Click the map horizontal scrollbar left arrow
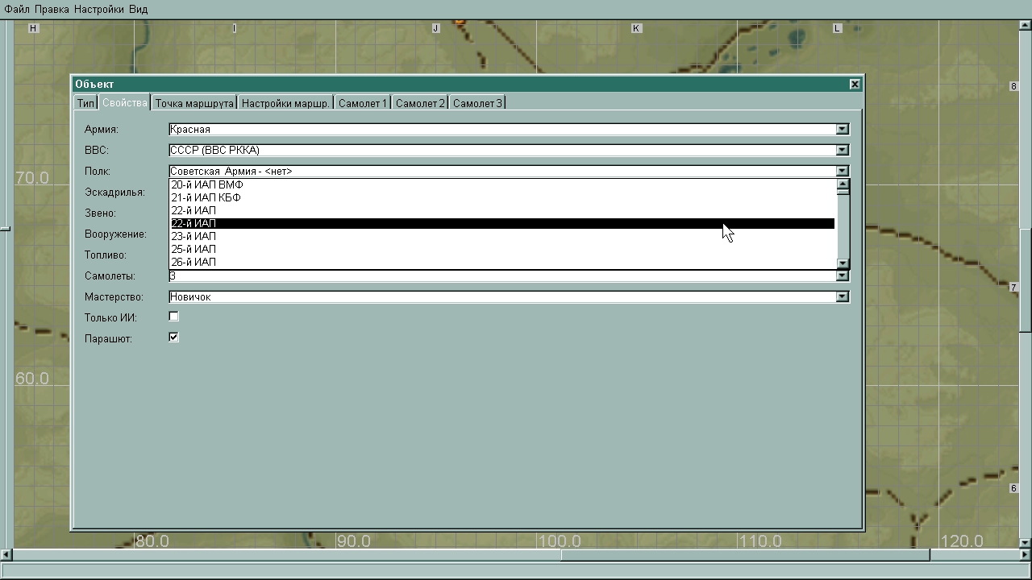Image resolution: width=1032 pixels, height=580 pixels. [6, 555]
